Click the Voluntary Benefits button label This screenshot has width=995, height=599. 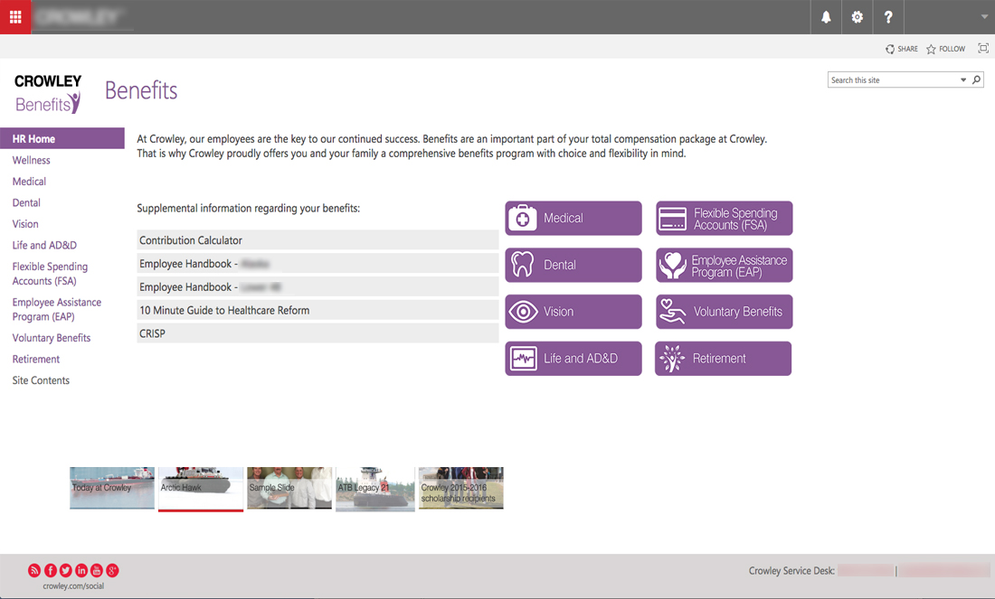click(x=738, y=312)
